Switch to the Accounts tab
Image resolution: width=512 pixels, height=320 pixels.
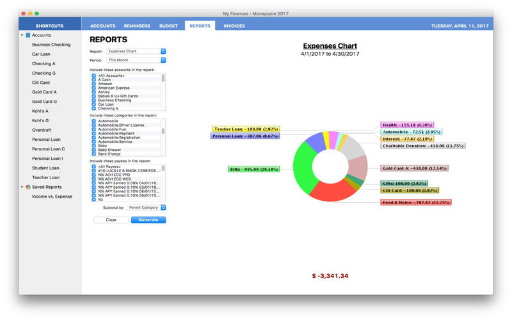[x=102, y=26]
